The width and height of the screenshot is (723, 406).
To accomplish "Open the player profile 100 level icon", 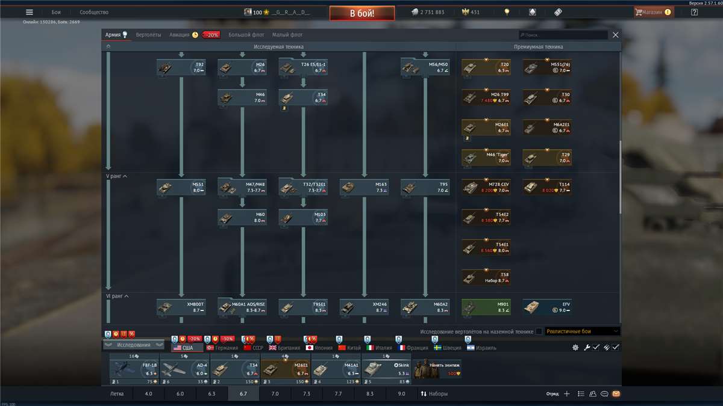I will tap(248, 12).
